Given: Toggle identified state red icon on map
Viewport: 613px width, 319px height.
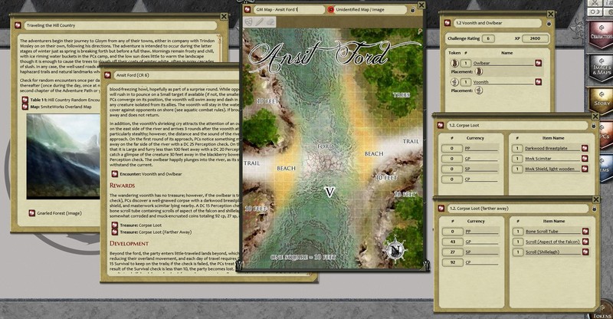Looking at the screenshot, I should click(x=331, y=9).
